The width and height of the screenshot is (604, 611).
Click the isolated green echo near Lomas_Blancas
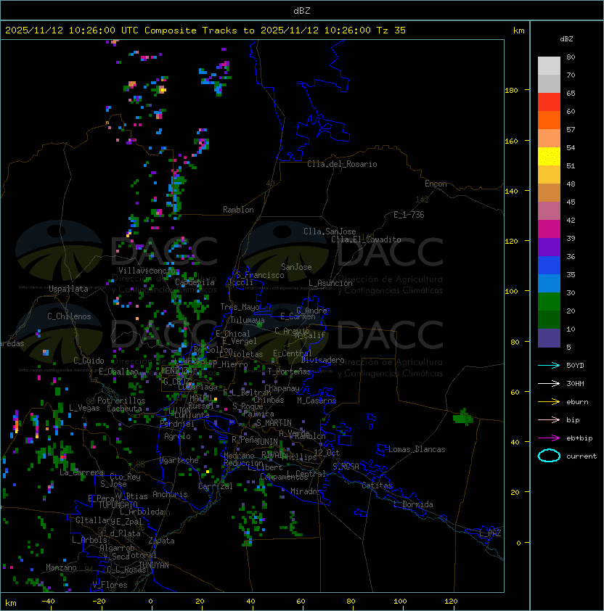(x=463, y=418)
